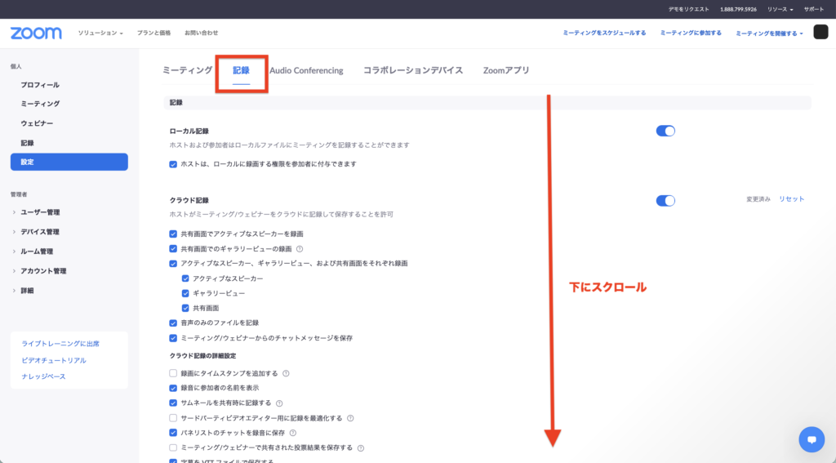The image size is (836, 463).
Task: Open the ソリューション dropdown menu
Action: click(x=100, y=33)
